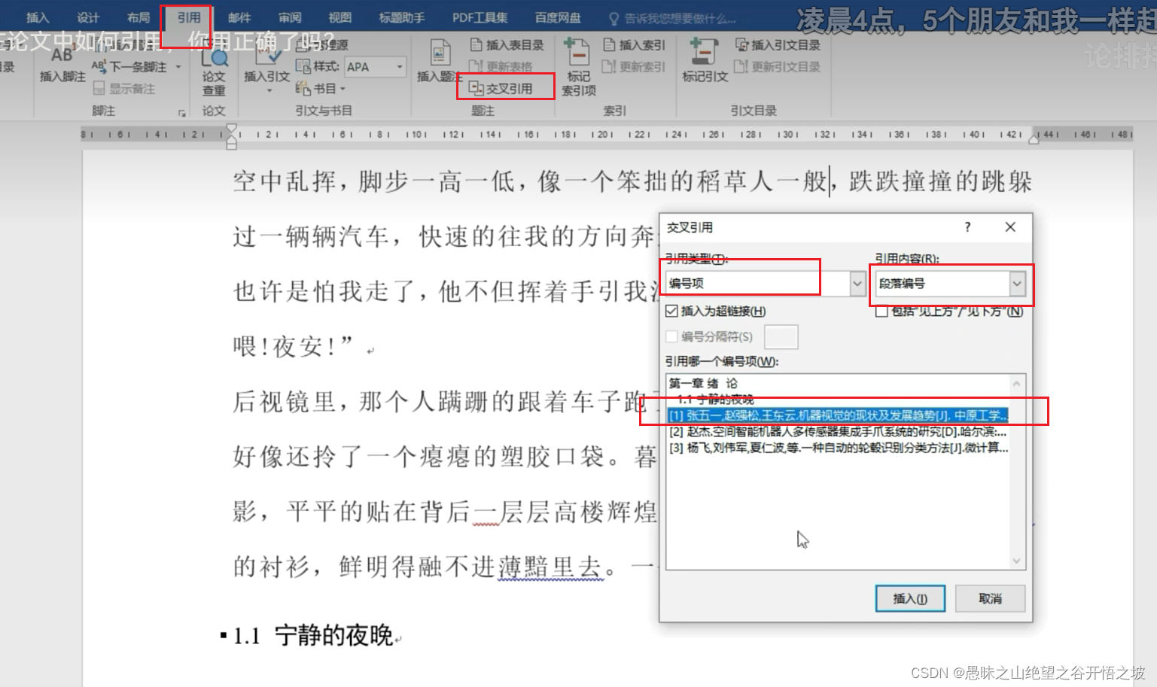
Task: Click heading 1.1 宁静的夜晚 in document
Action: click(x=313, y=636)
